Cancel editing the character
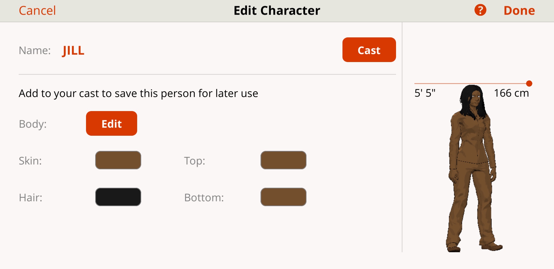Image resolution: width=554 pixels, height=269 pixels. click(37, 11)
